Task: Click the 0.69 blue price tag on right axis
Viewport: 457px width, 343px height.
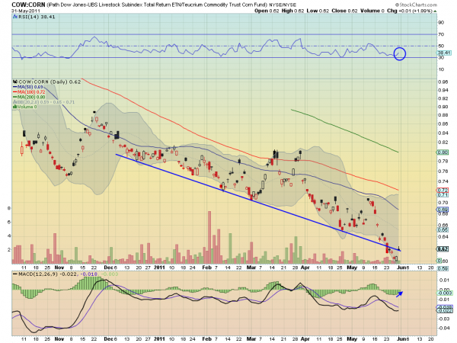Action: click(x=443, y=210)
